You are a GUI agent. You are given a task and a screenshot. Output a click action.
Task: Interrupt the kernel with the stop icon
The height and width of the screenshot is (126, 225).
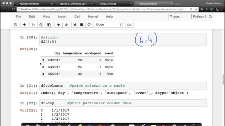(x=82, y=25)
